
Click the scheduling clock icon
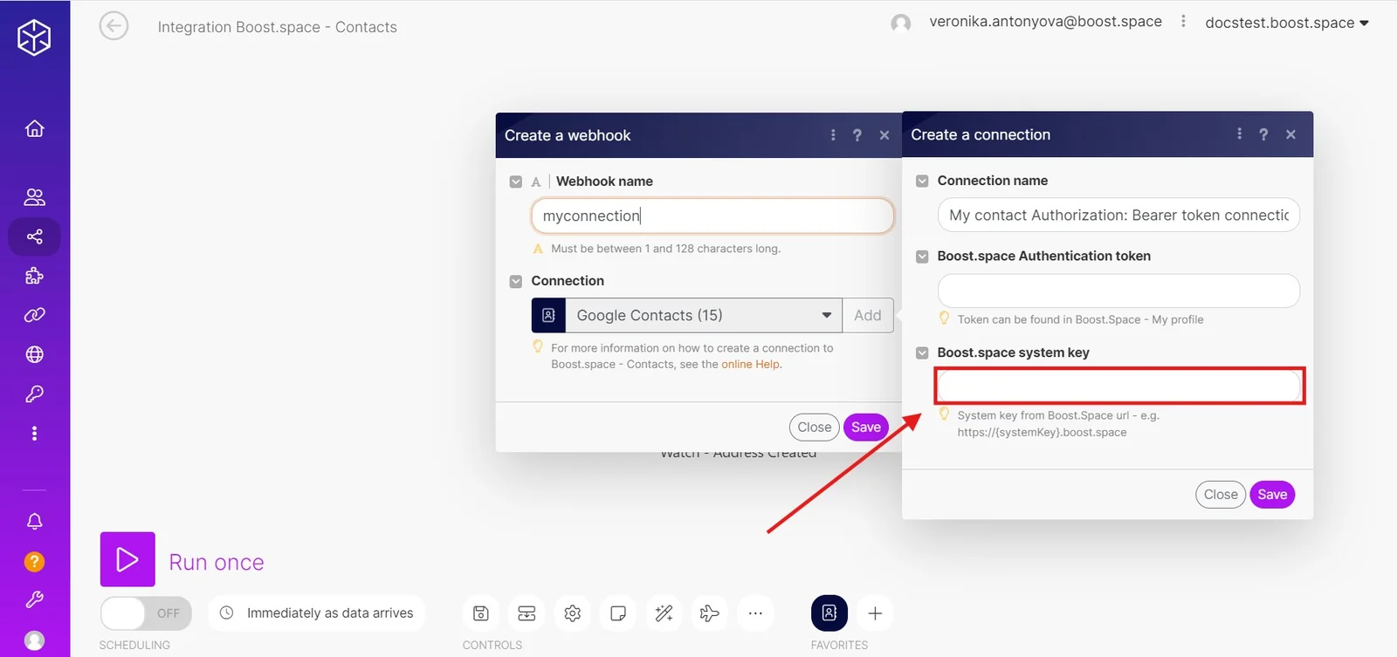coord(226,613)
